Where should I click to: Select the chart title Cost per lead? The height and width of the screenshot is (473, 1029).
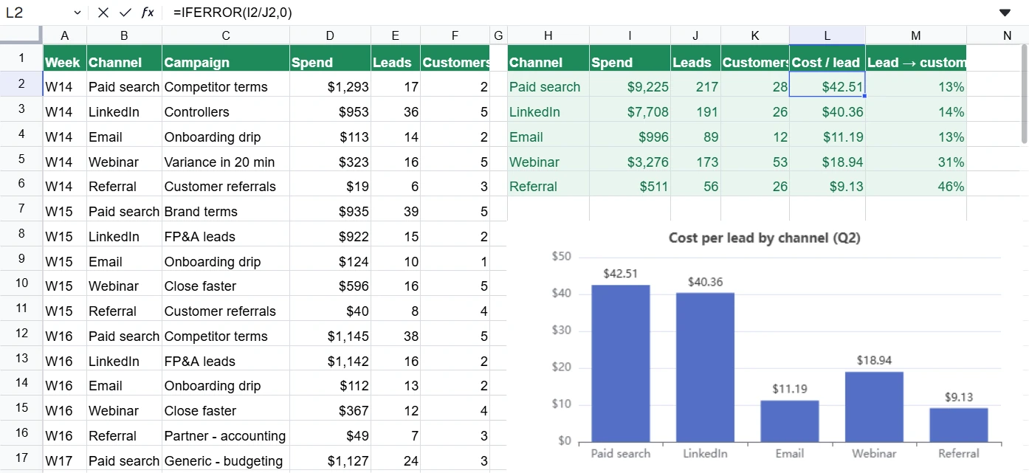click(x=764, y=238)
